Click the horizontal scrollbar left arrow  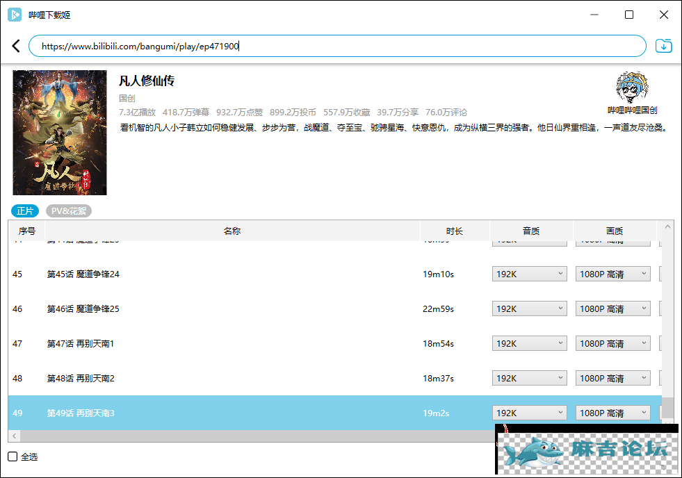click(x=15, y=436)
